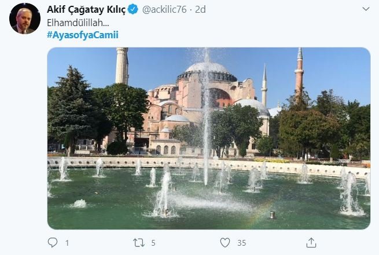
Task: Expand the tweet options chevron
Action: pyautogui.click(x=366, y=9)
